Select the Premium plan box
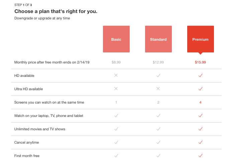 coord(200,39)
